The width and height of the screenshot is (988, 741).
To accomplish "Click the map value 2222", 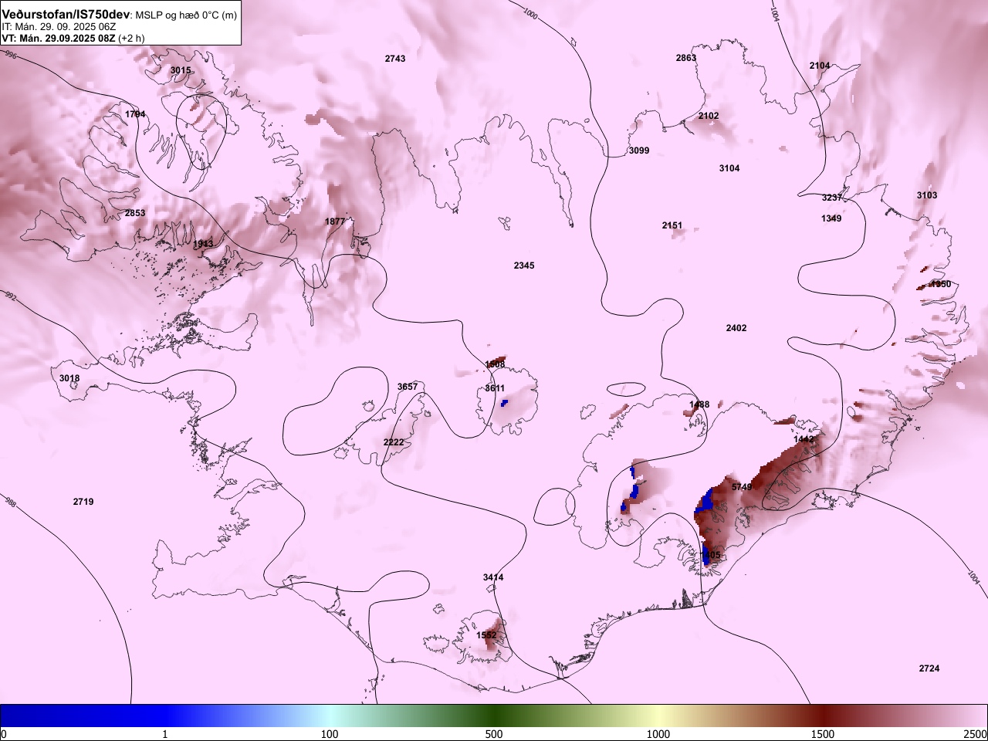I will point(394,442).
